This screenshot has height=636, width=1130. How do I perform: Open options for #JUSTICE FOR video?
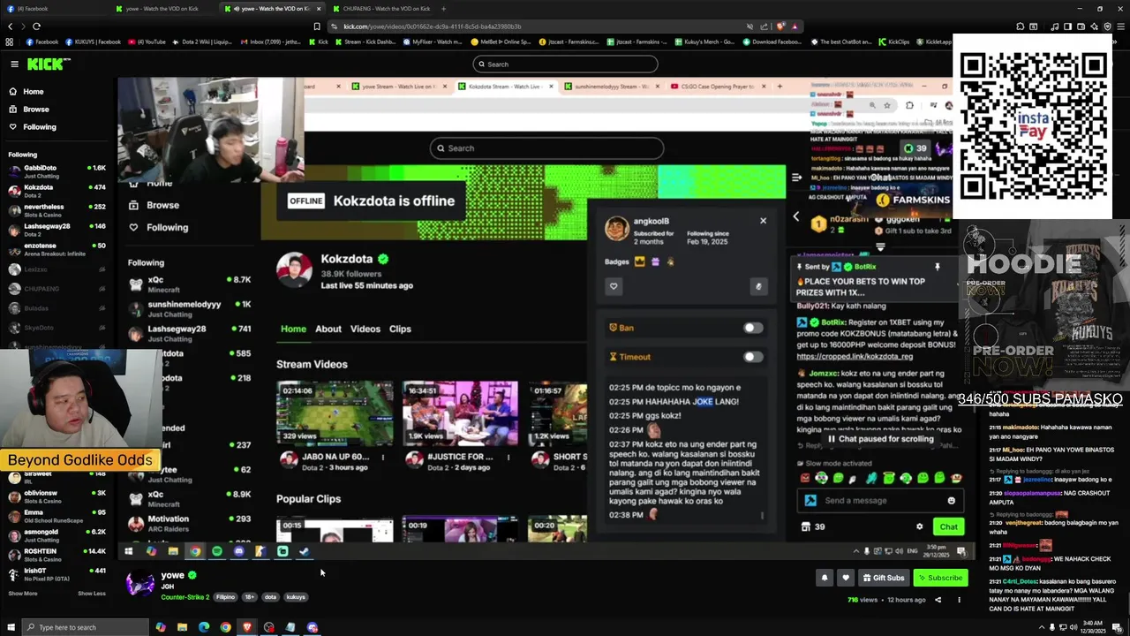tap(508, 458)
